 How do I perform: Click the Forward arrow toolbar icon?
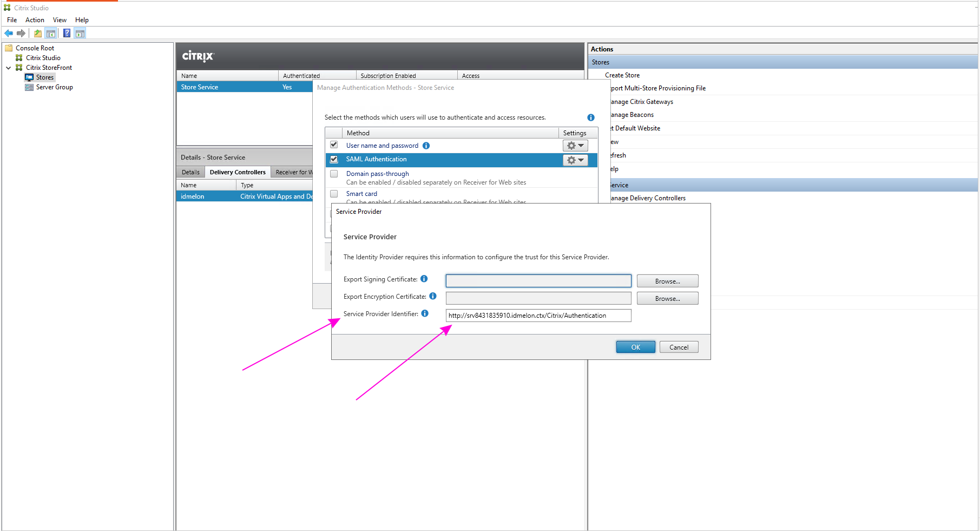point(21,34)
